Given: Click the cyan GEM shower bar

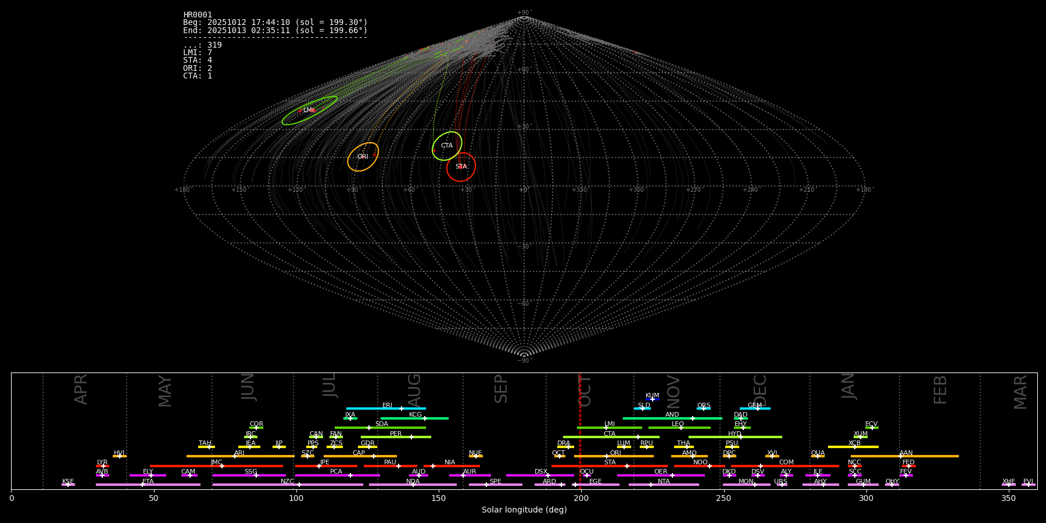Looking at the screenshot, I should click(755, 409).
